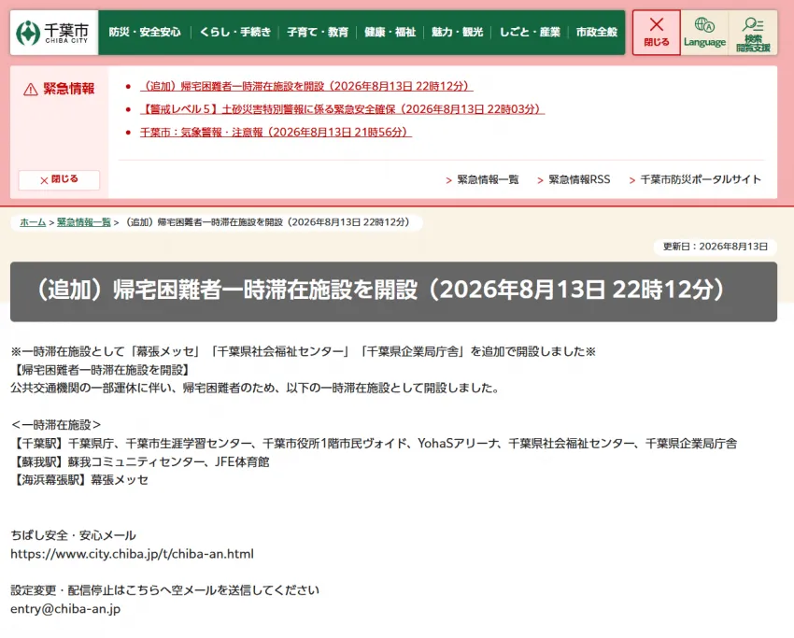Click the 公共交通機関の一部運休に伴い sentence

tap(255, 389)
